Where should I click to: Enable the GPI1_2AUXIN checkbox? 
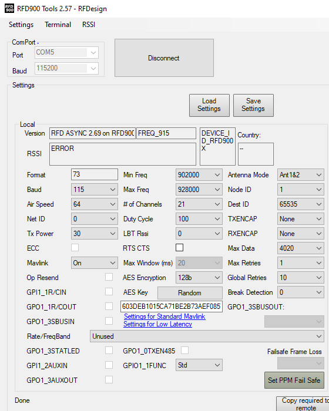coord(109,365)
